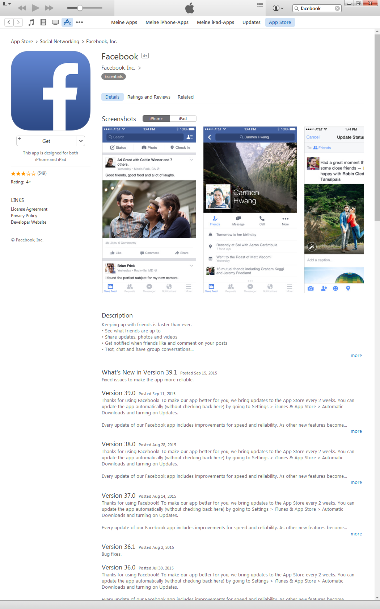Viewport: 380px width, 609px height.
Task: Clear the facebook search text
Action: pos(337,8)
